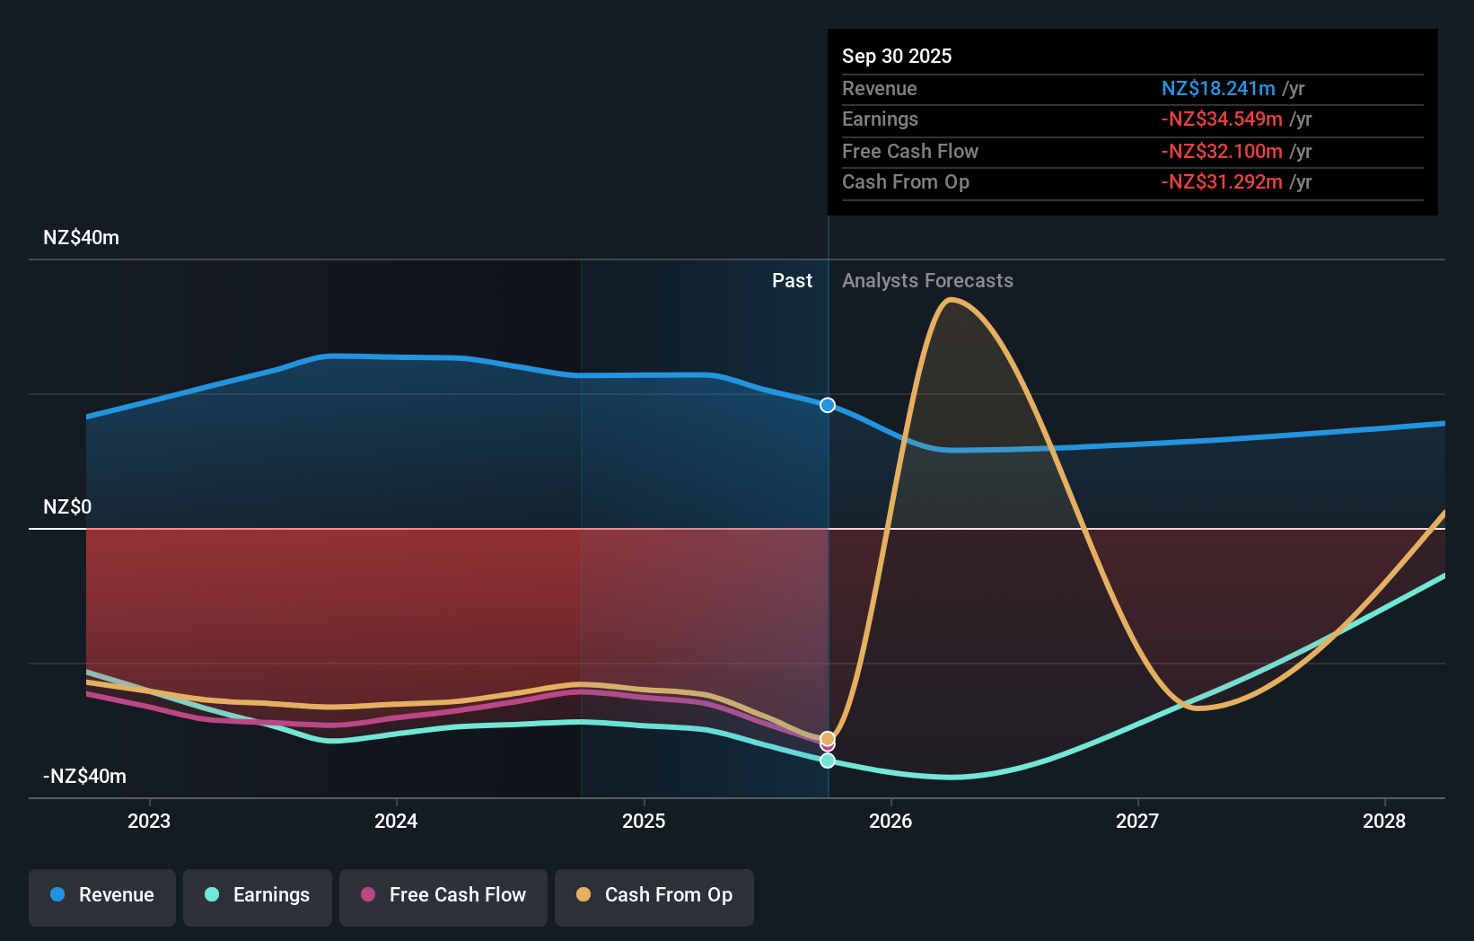Click the NZ$18.241m revenue value
The width and height of the screenshot is (1474, 941).
point(1218,89)
